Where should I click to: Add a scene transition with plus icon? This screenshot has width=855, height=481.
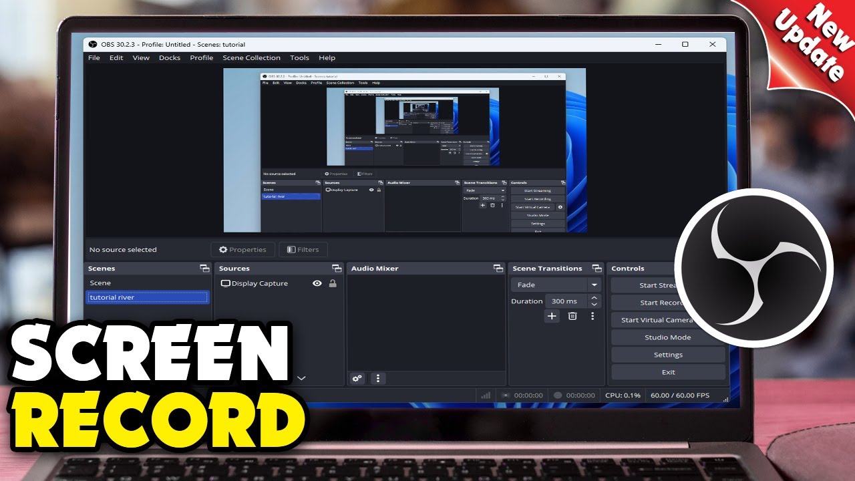(552, 316)
